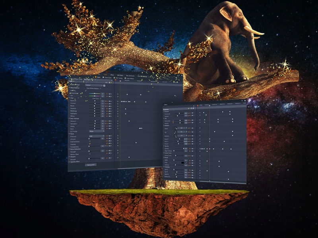Toggle the orange keyframe diamond for Temperature
Screen dimensions: 318x238
tap(107, 94)
